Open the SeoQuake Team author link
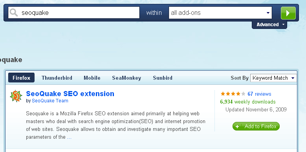The image size is (306, 152). (50, 101)
